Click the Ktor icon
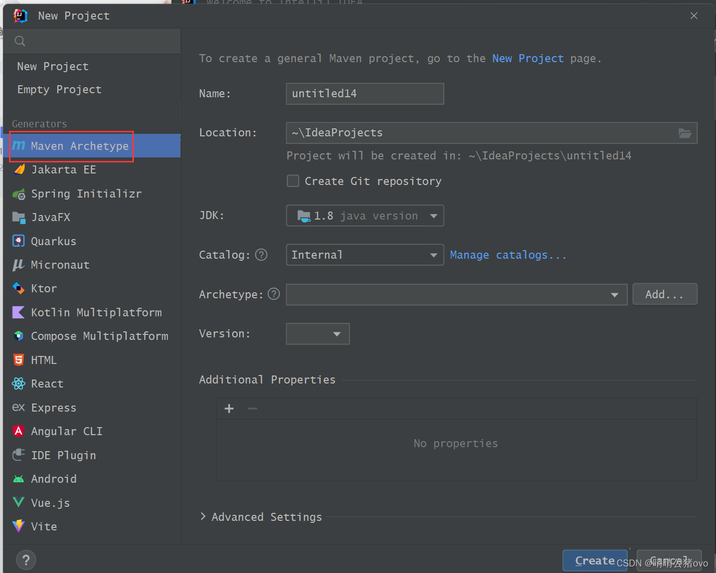Image resolution: width=716 pixels, height=573 pixels. (19, 288)
